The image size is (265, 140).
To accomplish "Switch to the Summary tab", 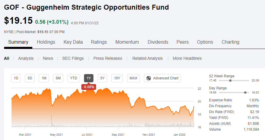I will (18, 42).
